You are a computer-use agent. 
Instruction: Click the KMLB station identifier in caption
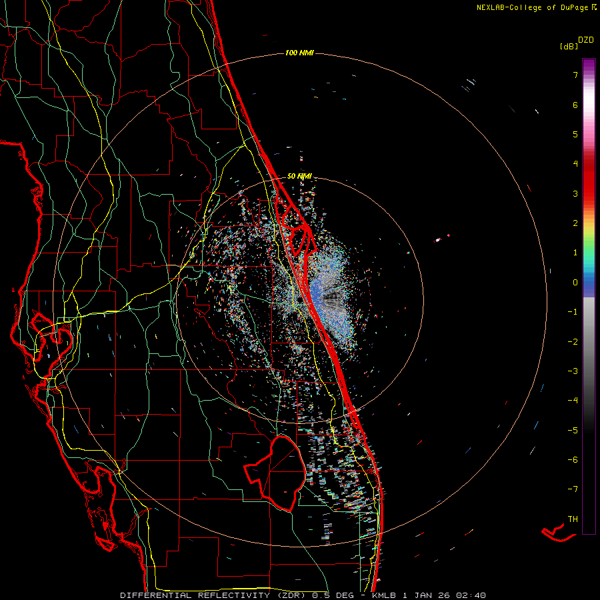coord(384,595)
